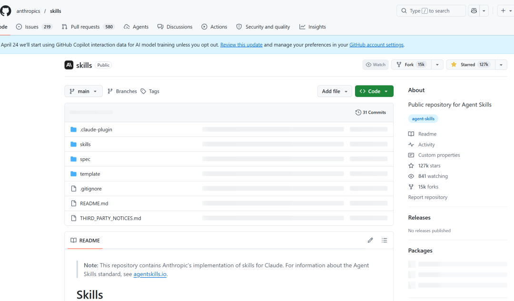The width and height of the screenshot is (514, 301).
Task: Expand the star lists dropdown arrow
Action: [501, 65]
